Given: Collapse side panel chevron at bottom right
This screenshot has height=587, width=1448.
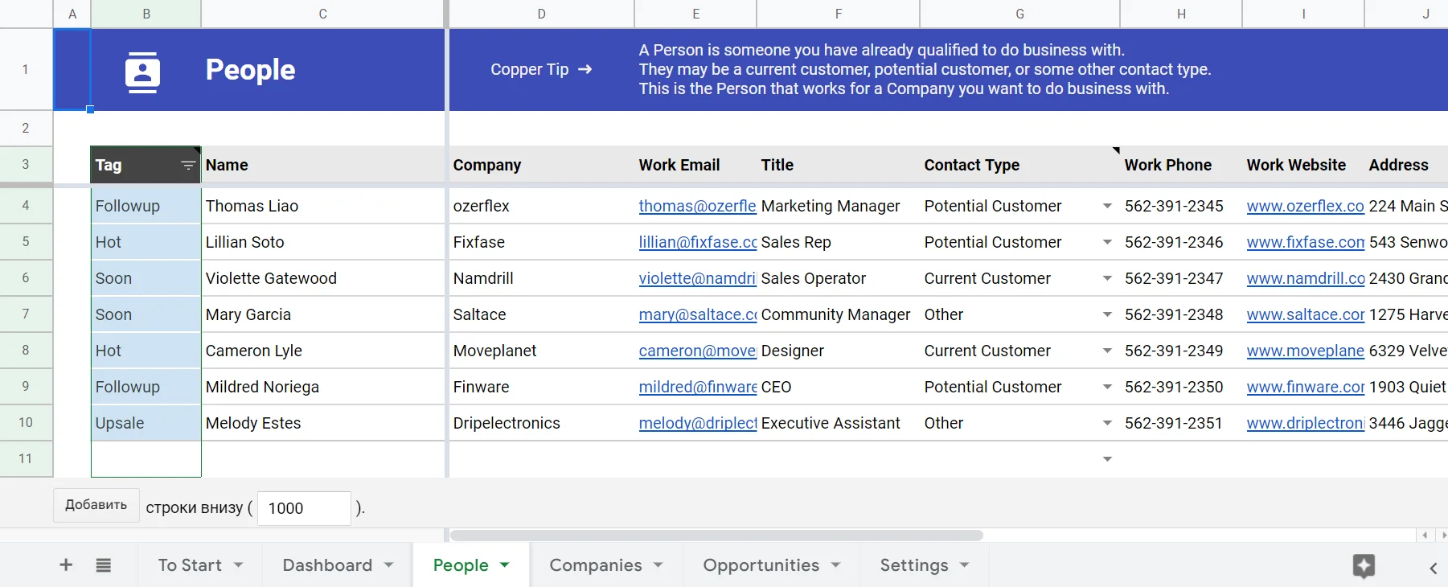Looking at the screenshot, I should point(1433,568).
